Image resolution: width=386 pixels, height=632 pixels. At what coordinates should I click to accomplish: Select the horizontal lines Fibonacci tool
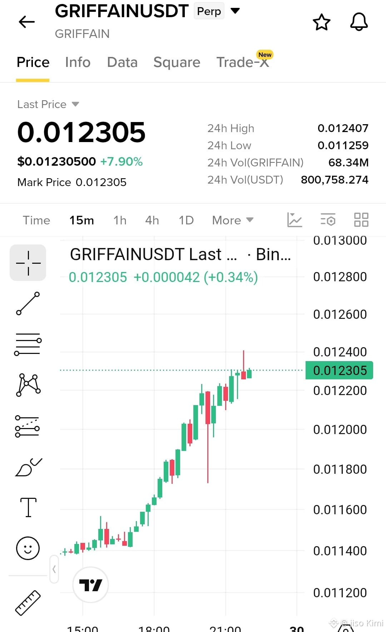(28, 344)
